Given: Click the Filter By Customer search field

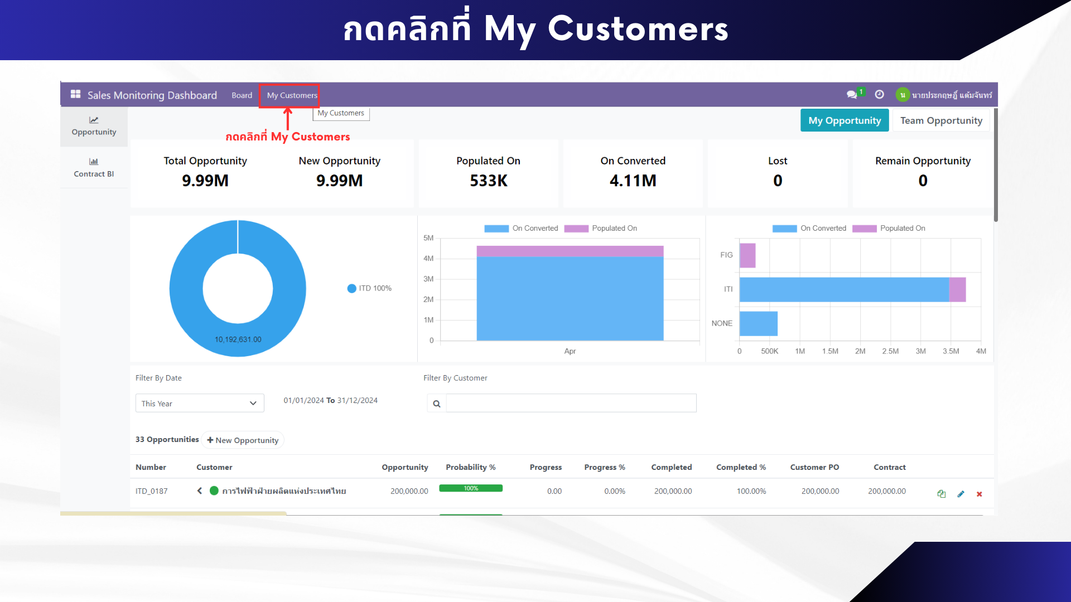Looking at the screenshot, I should pos(571,403).
